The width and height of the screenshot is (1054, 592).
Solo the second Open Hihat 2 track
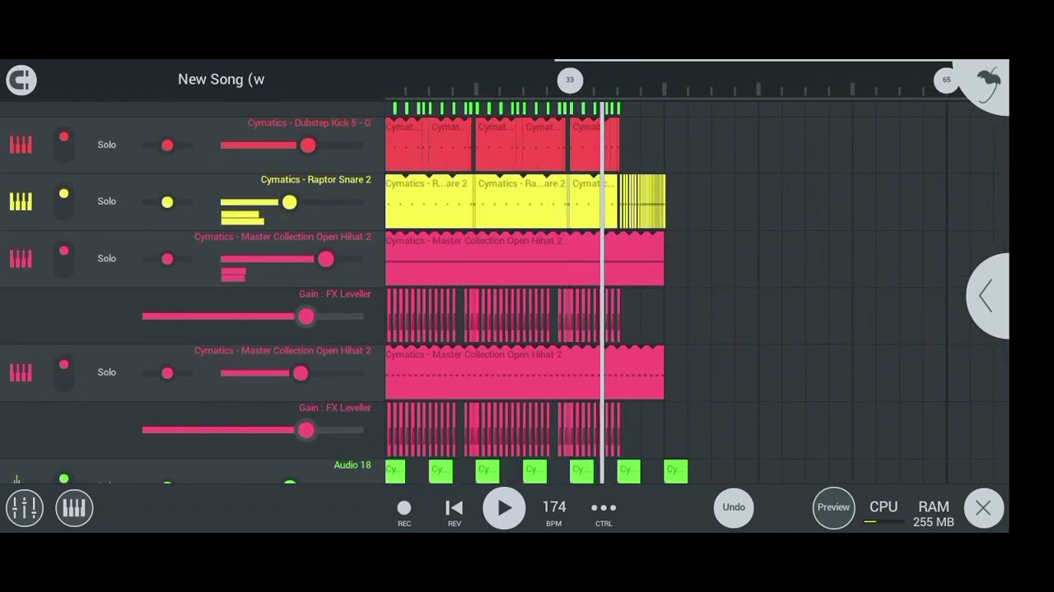(x=107, y=372)
